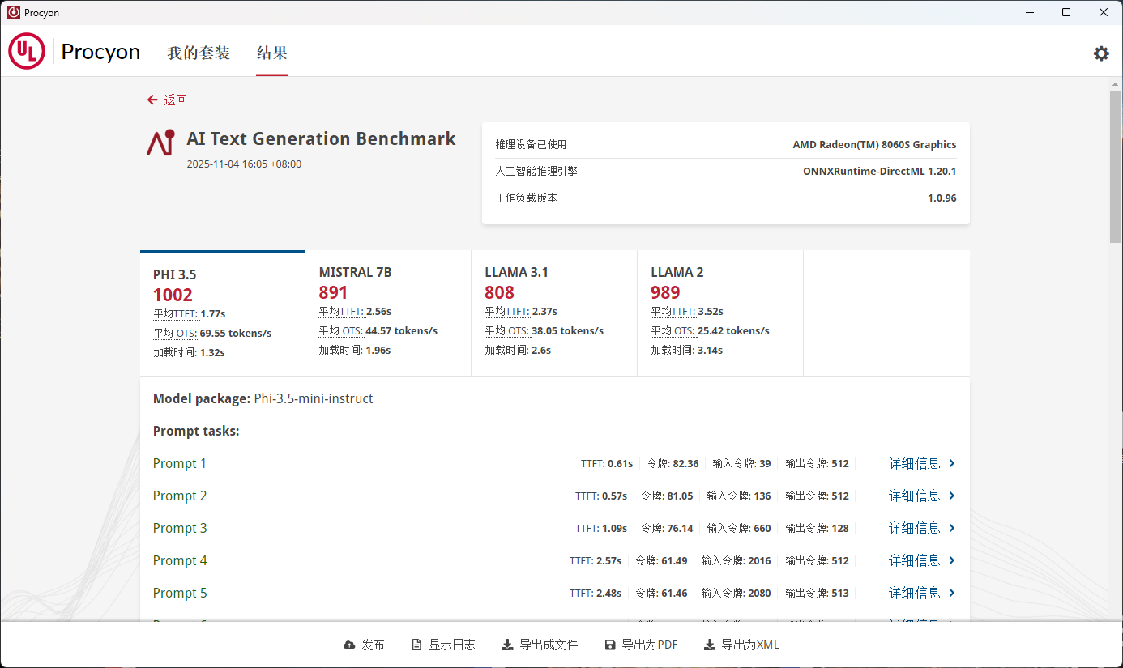Screen dimensions: 1123x668
Task: Expand Prompt 5 details chevron
Action: pyautogui.click(x=952, y=594)
